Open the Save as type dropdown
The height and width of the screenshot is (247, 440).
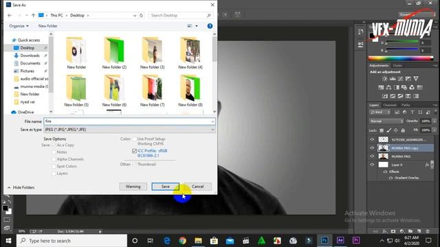pyautogui.click(x=130, y=130)
